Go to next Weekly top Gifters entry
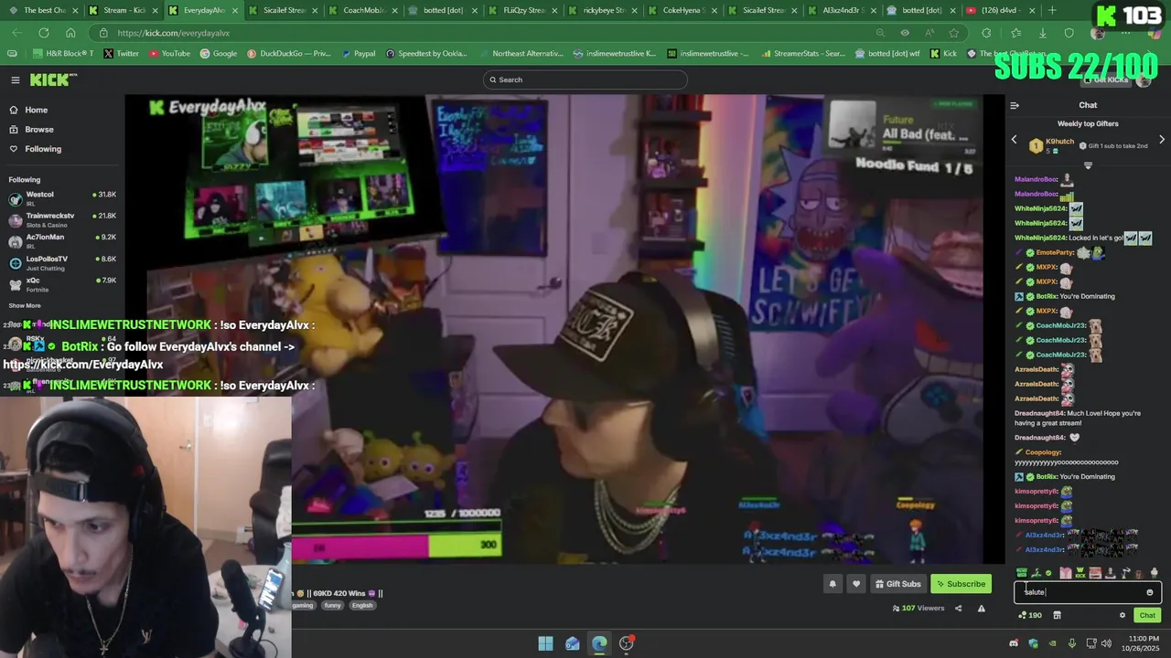The image size is (1171, 658). [1162, 140]
